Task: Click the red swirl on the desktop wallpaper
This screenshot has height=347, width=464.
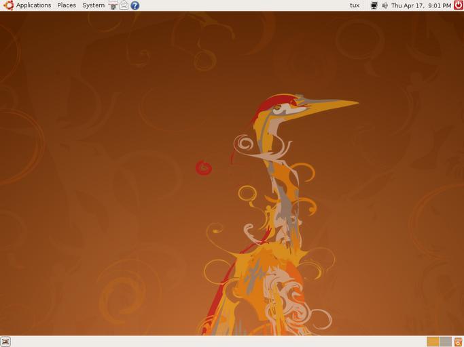Action: pyautogui.click(x=203, y=168)
